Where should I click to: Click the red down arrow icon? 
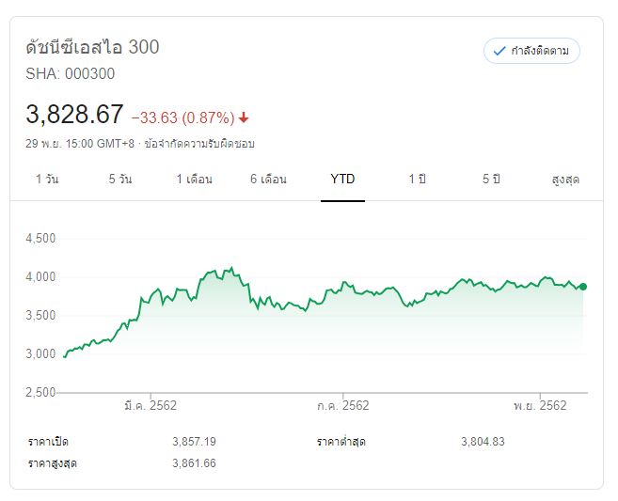tap(245, 117)
